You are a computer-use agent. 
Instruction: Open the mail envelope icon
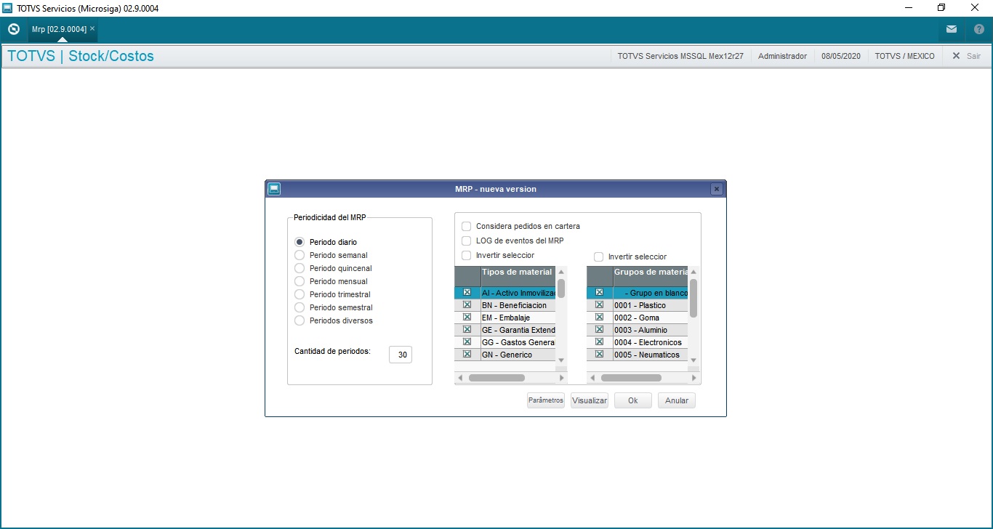point(952,29)
